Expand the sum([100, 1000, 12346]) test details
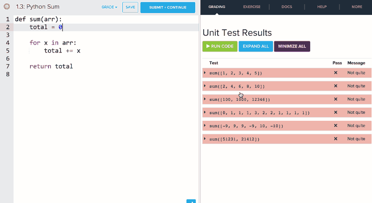Screen dimensions: 372x203 pyautogui.click(x=205, y=99)
